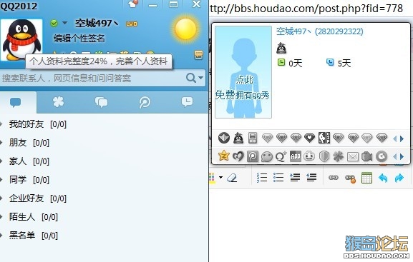Remove link with the unlink icon
This screenshot has width=413, height=262.
coord(350,178)
